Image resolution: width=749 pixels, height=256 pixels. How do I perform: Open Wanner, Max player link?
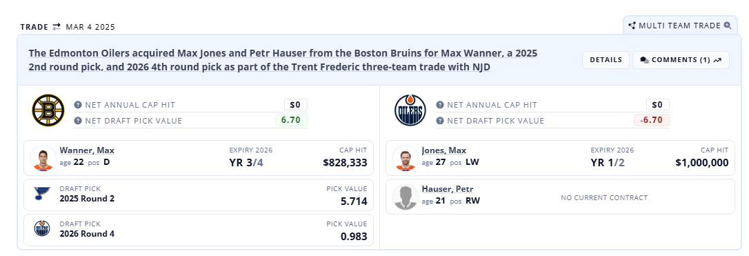click(87, 150)
